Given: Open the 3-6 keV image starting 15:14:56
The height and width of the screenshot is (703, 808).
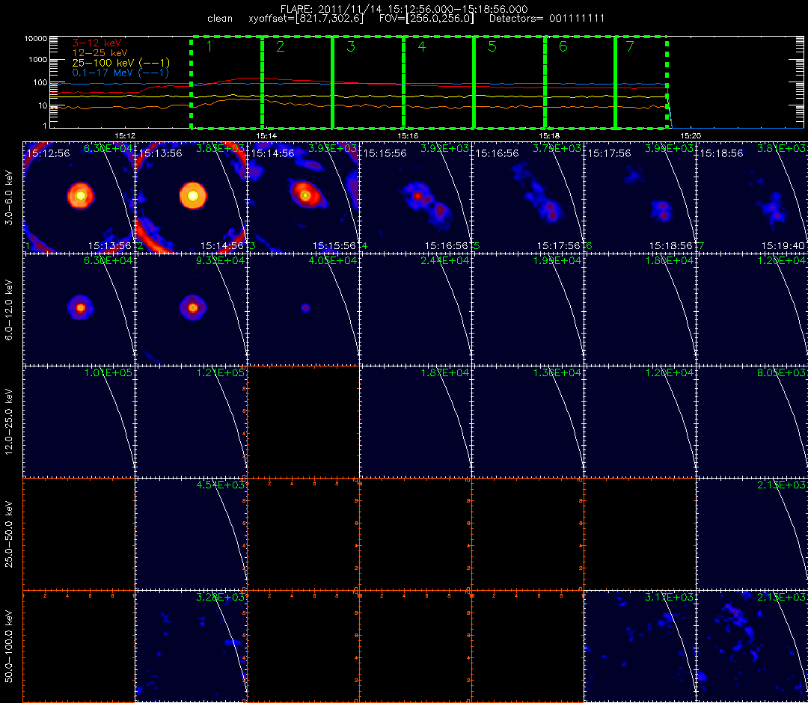Looking at the screenshot, I should (x=304, y=197).
